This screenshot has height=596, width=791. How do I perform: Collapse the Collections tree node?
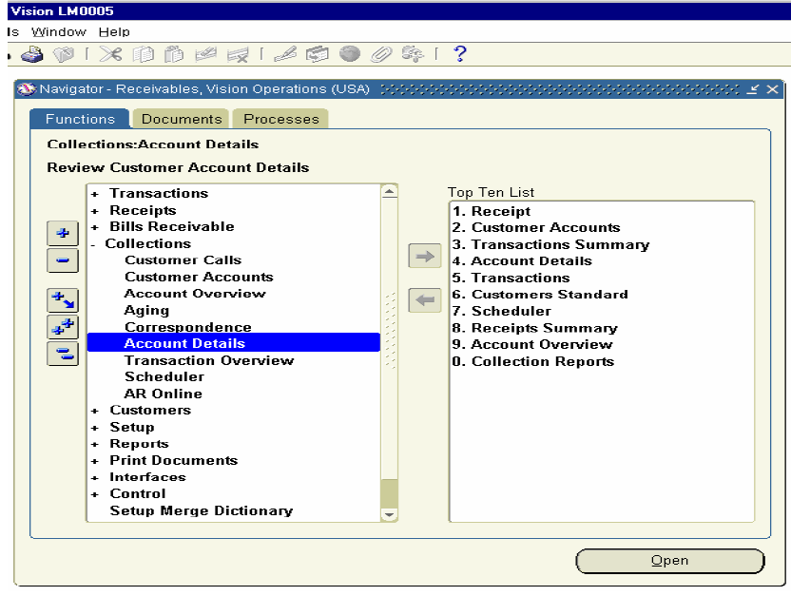point(93,244)
